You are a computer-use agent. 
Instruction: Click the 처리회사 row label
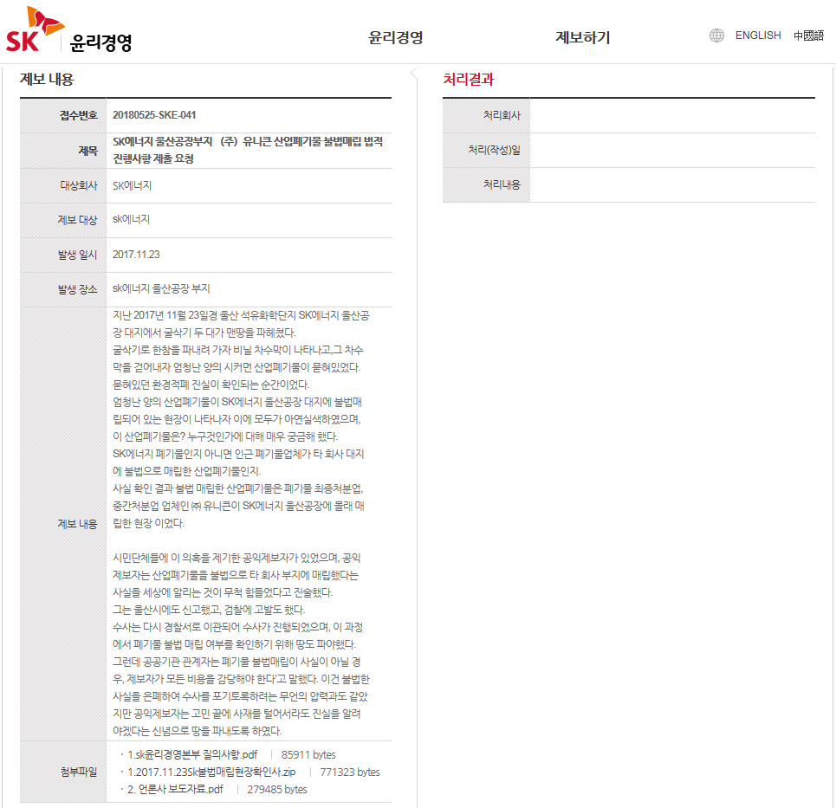tap(502, 115)
